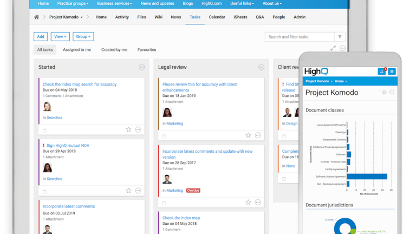Open more options for 'Check the index map search' card
The height and width of the screenshot is (234, 416).
coord(138,129)
